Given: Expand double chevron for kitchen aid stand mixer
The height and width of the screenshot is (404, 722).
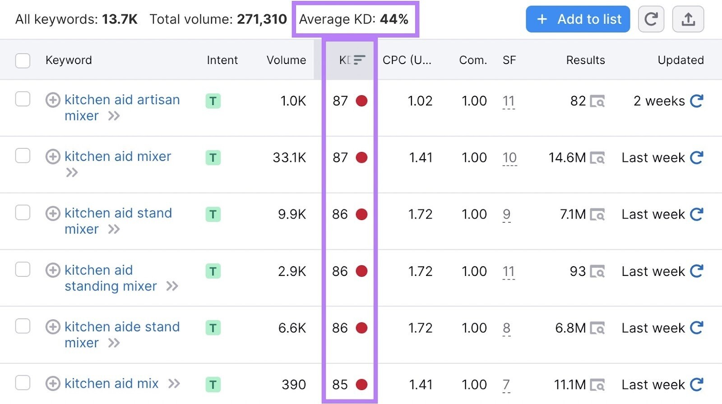Looking at the screenshot, I should (x=114, y=230).
